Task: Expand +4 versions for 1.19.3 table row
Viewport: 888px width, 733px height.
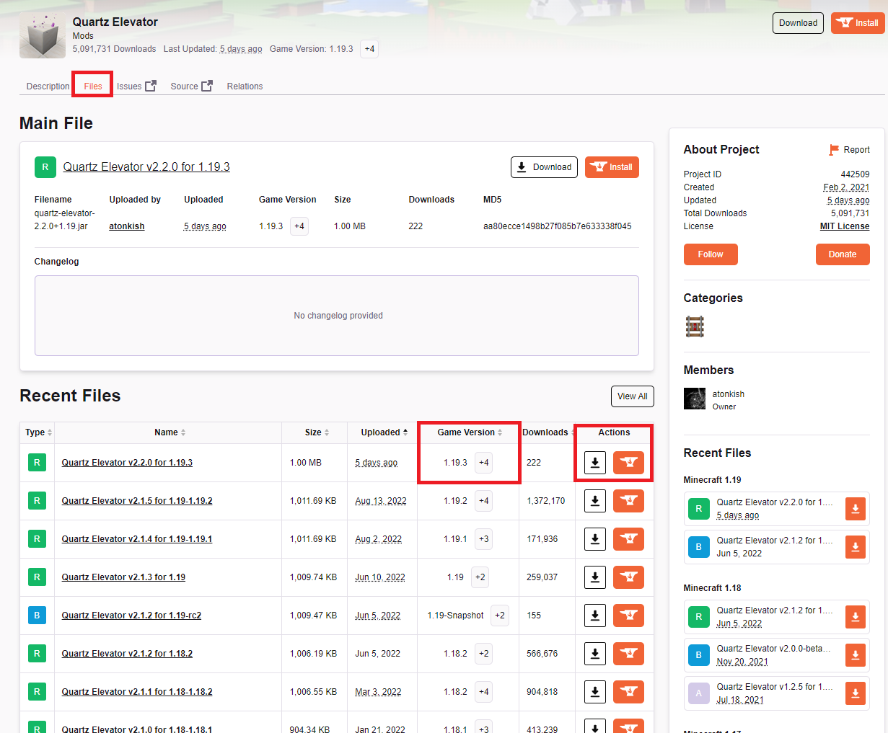Action: point(484,463)
